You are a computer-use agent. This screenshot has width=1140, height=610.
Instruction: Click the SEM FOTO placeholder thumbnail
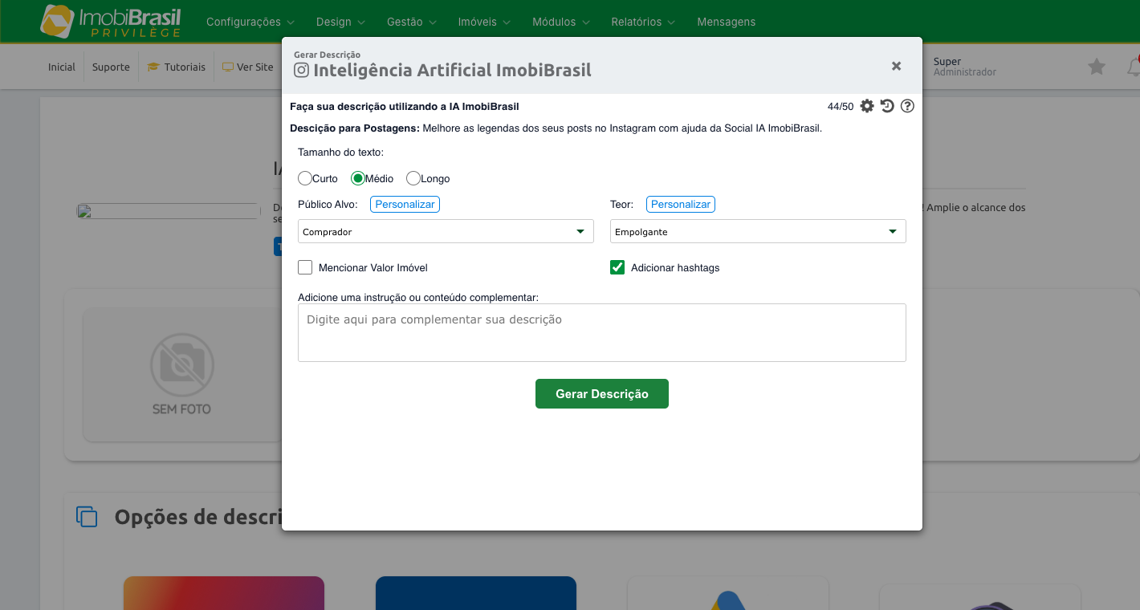(182, 374)
